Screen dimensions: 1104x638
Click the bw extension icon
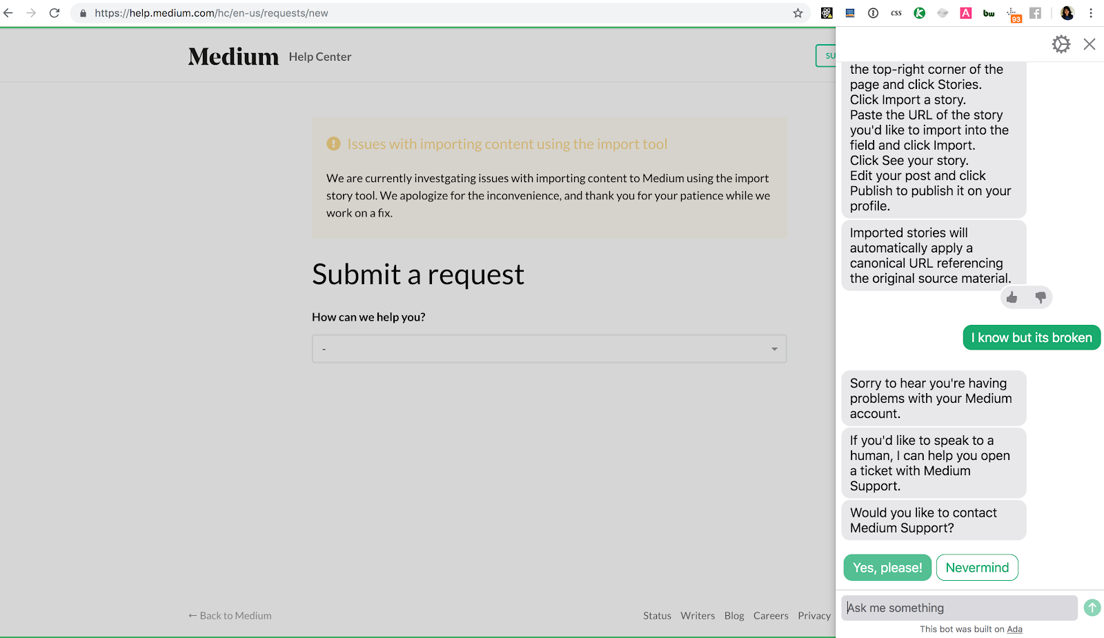(989, 13)
